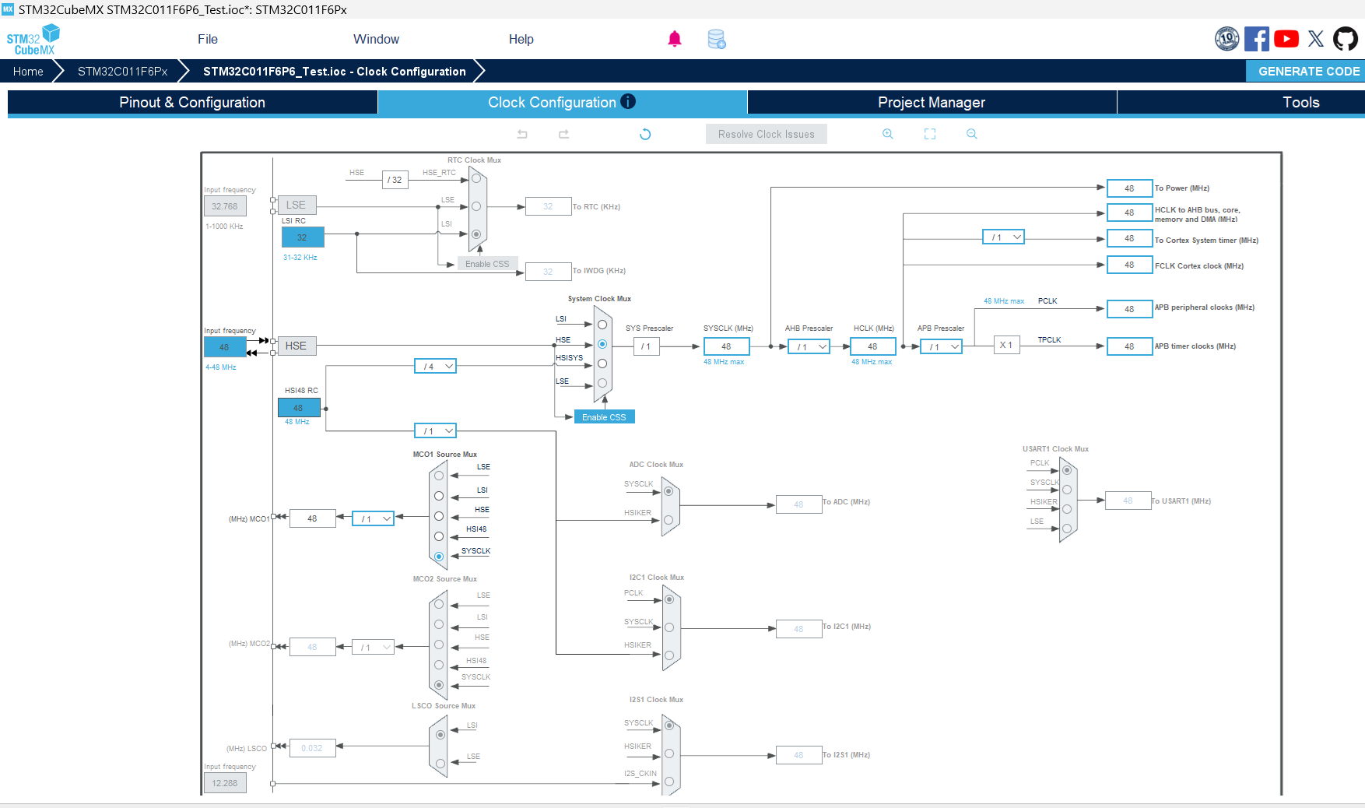Screen dimensions: 1365x808
Task: Click the SYS Prescaler /1 box
Action: [646, 346]
